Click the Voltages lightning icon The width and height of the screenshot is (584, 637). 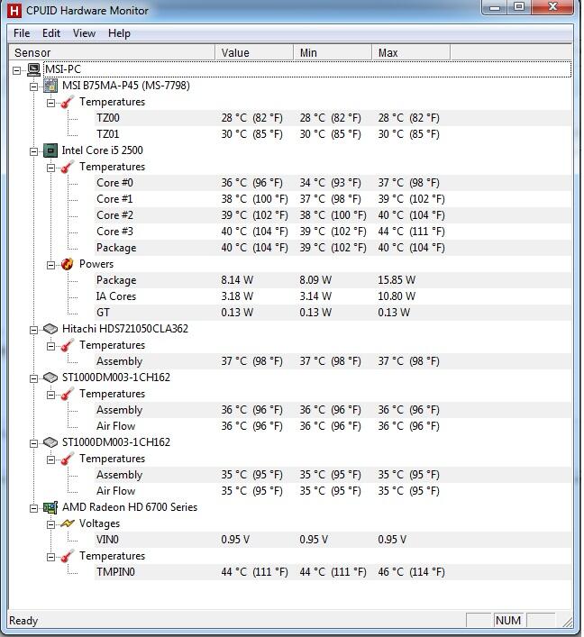pyautogui.click(x=68, y=523)
